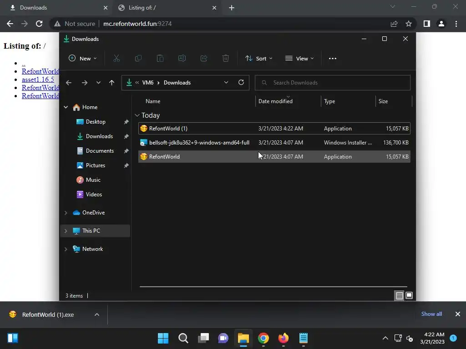Open taskbar Search
The width and height of the screenshot is (466, 349).
(183, 338)
